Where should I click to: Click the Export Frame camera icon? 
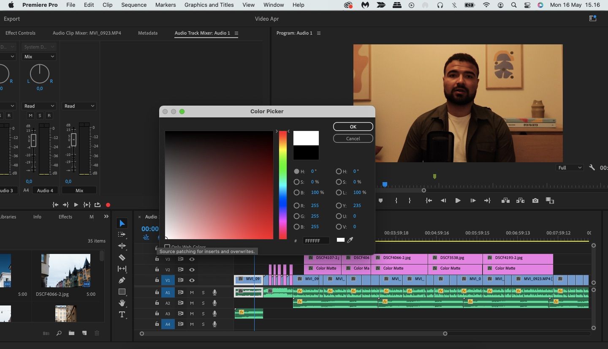pos(535,201)
